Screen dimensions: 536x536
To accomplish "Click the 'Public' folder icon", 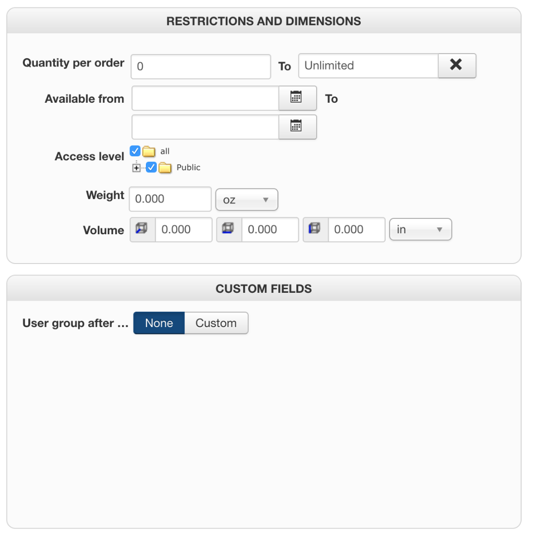I will pyautogui.click(x=165, y=168).
